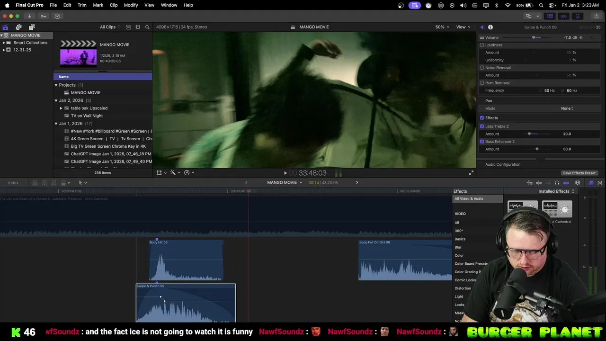
Task: Disable the Less Treble 2 effect
Action: 482,126
